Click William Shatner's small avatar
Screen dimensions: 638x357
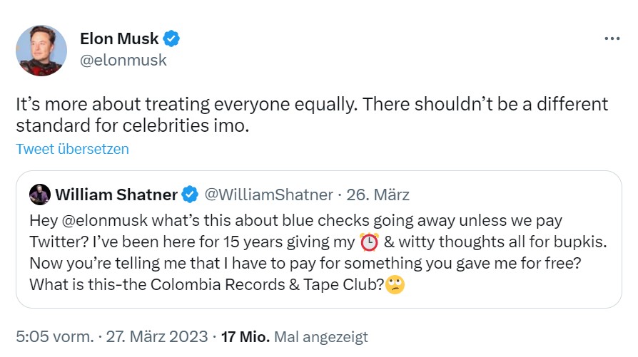pyautogui.click(x=40, y=194)
